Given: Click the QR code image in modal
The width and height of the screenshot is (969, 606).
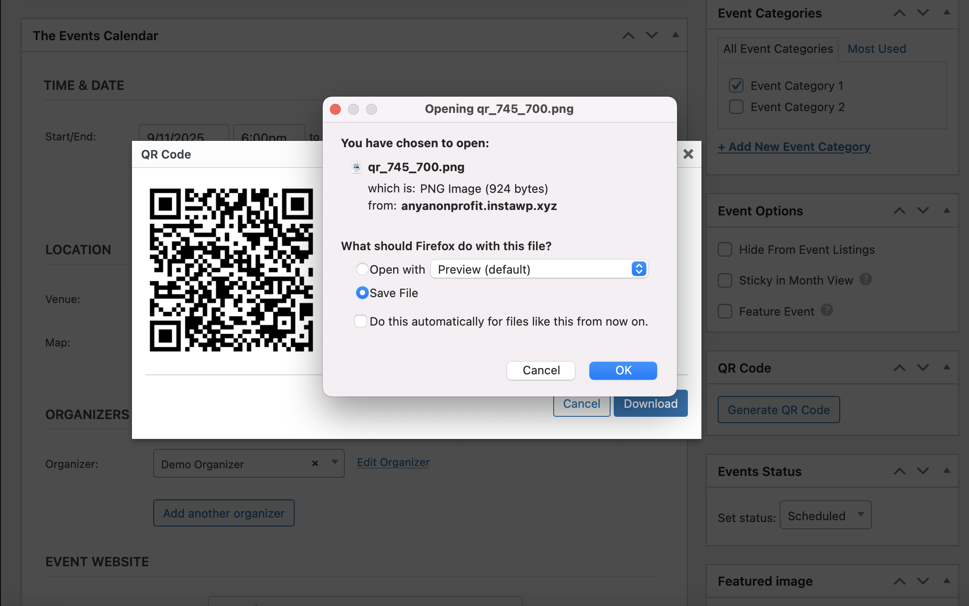Looking at the screenshot, I should [231, 270].
